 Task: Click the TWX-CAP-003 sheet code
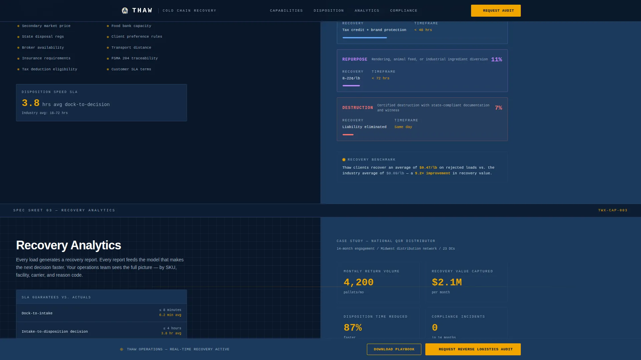pyautogui.click(x=613, y=210)
